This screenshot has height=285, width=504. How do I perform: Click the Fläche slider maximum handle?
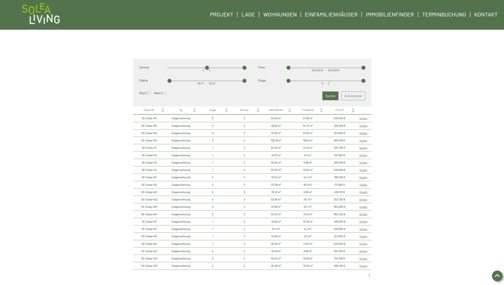[x=244, y=81]
